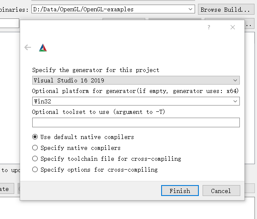Click the partially hidden Generate button
The height and width of the screenshot is (219, 257).
point(6,189)
